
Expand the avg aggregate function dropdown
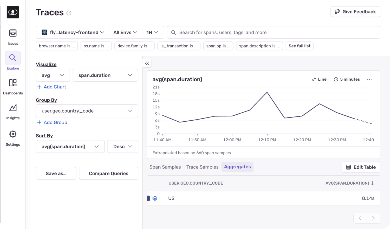click(53, 75)
